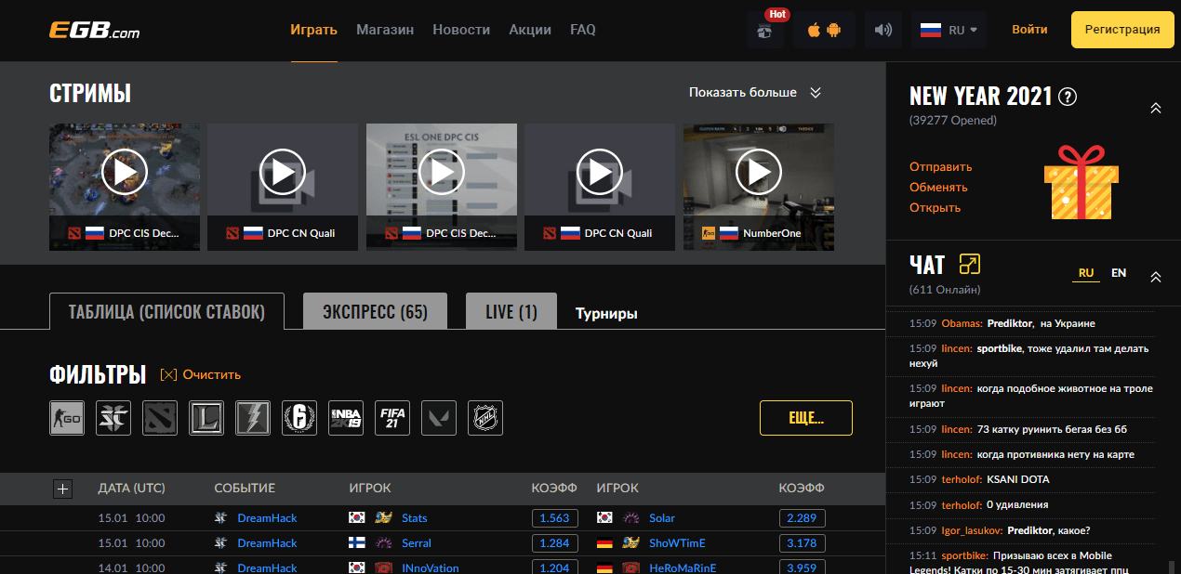Click Открыть in the New Year panel

coord(935,208)
